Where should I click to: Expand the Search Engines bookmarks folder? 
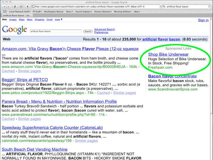(x=84, y=12)
